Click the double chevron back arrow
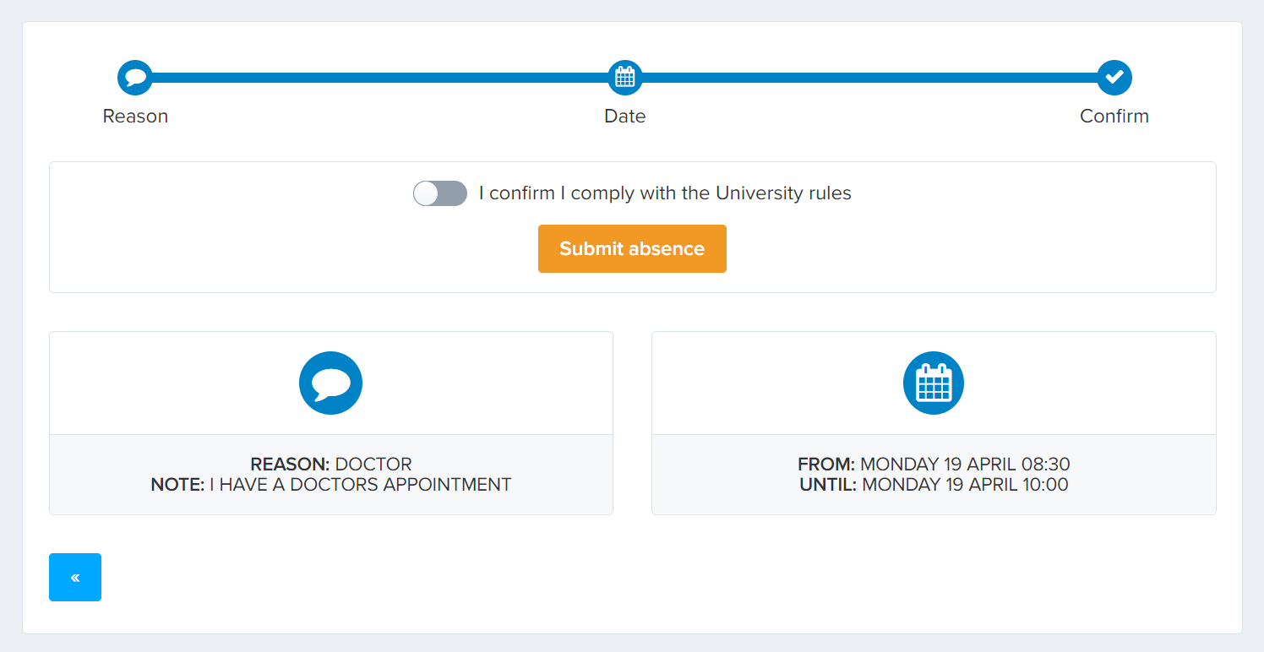Screen dimensions: 1264x652 click(75, 578)
